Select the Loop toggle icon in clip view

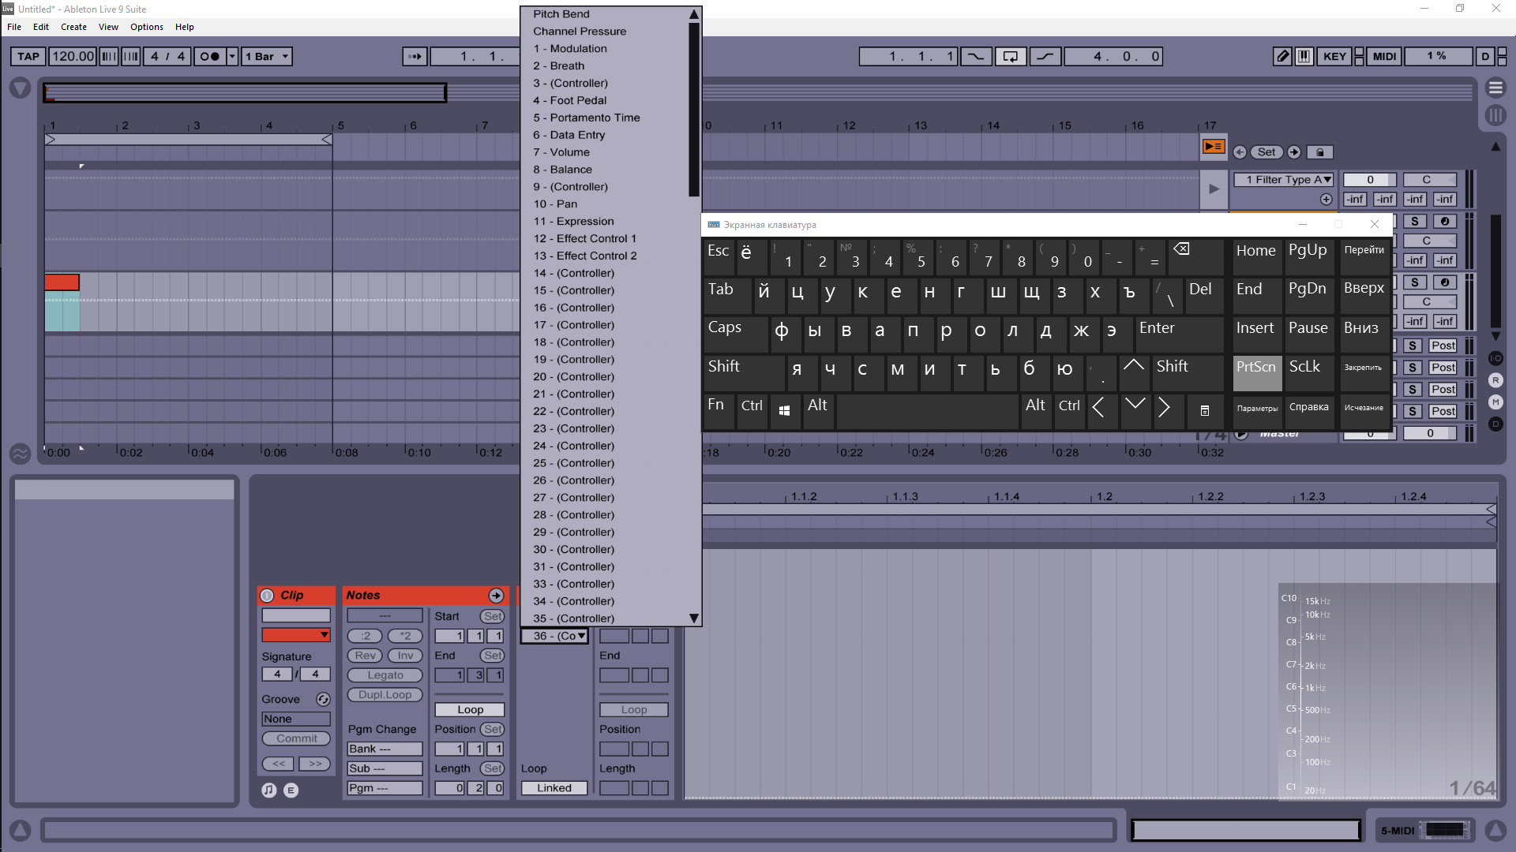click(x=467, y=708)
